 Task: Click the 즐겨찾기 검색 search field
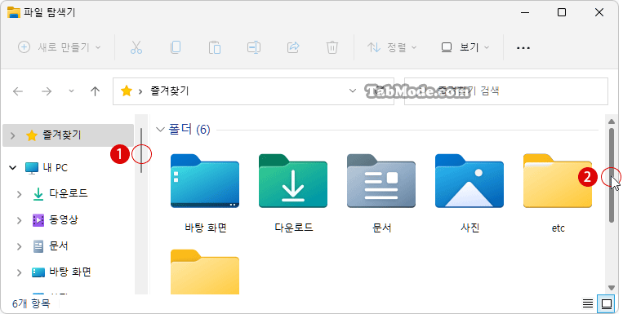pyautogui.click(x=505, y=91)
